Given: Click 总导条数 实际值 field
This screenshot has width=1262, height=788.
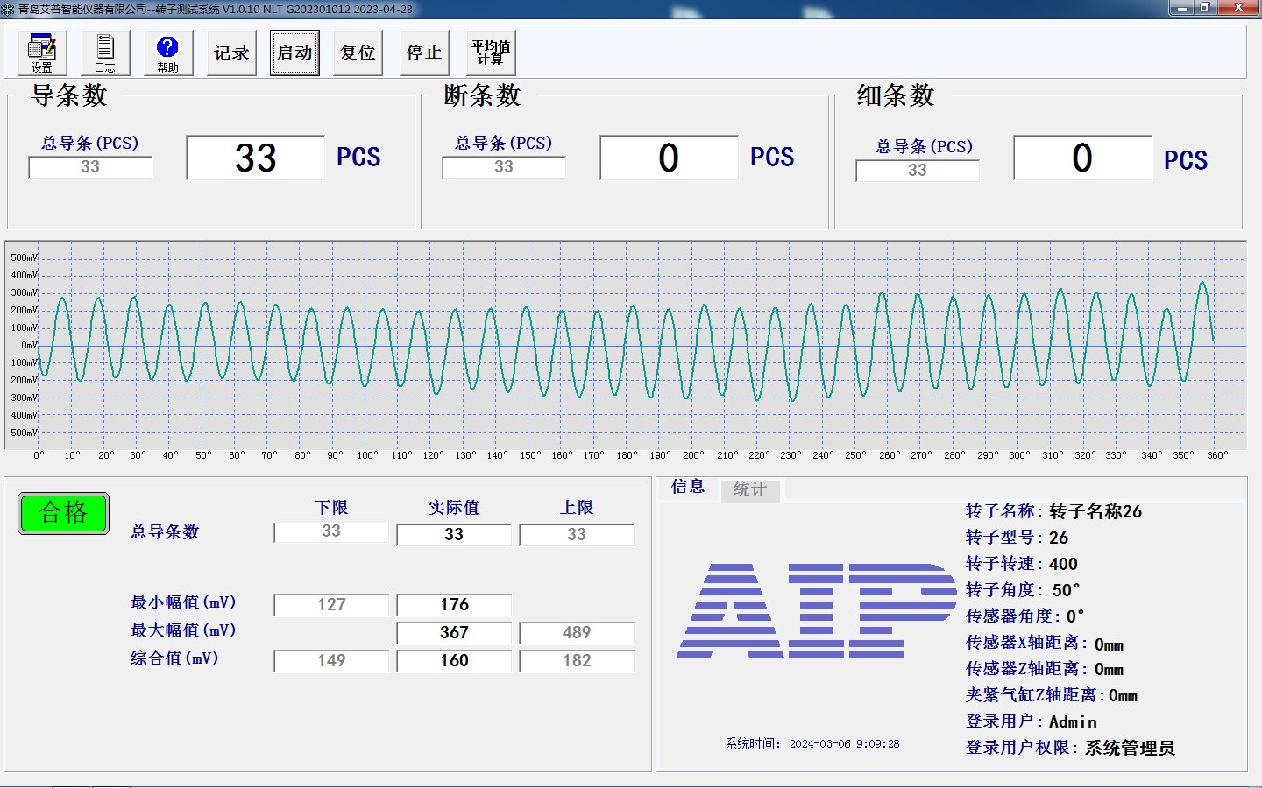Looking at the screenshot, I should [x=454, y=535].
